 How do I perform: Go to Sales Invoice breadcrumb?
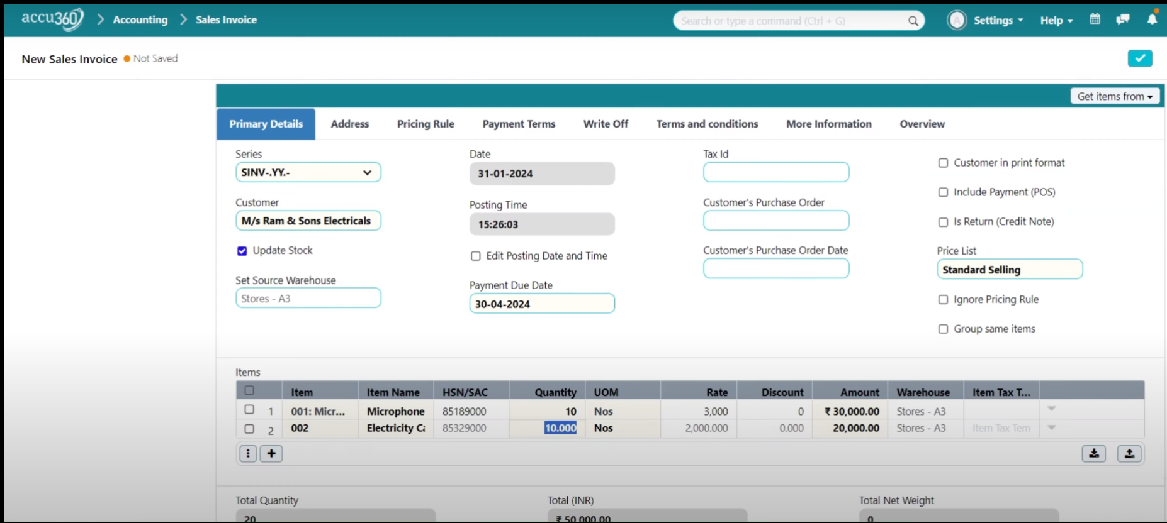coord(226,19)
